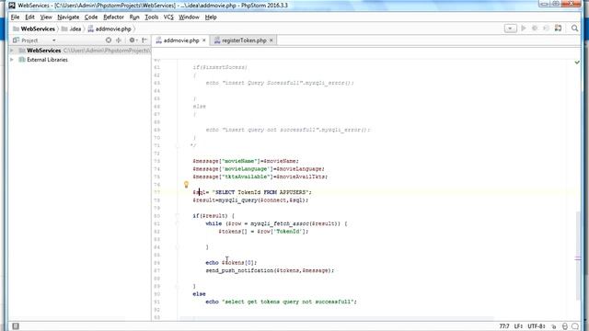Select External Libraries in project tree
Image resolution: width=589 pixels, height=331 pixels.
click(x=47, y=60)
